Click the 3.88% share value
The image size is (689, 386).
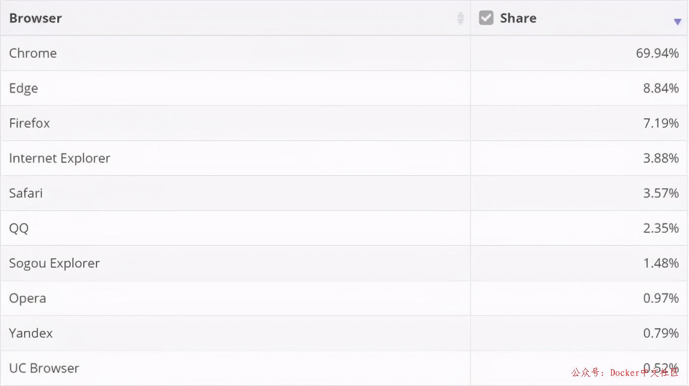pos(661,158)
